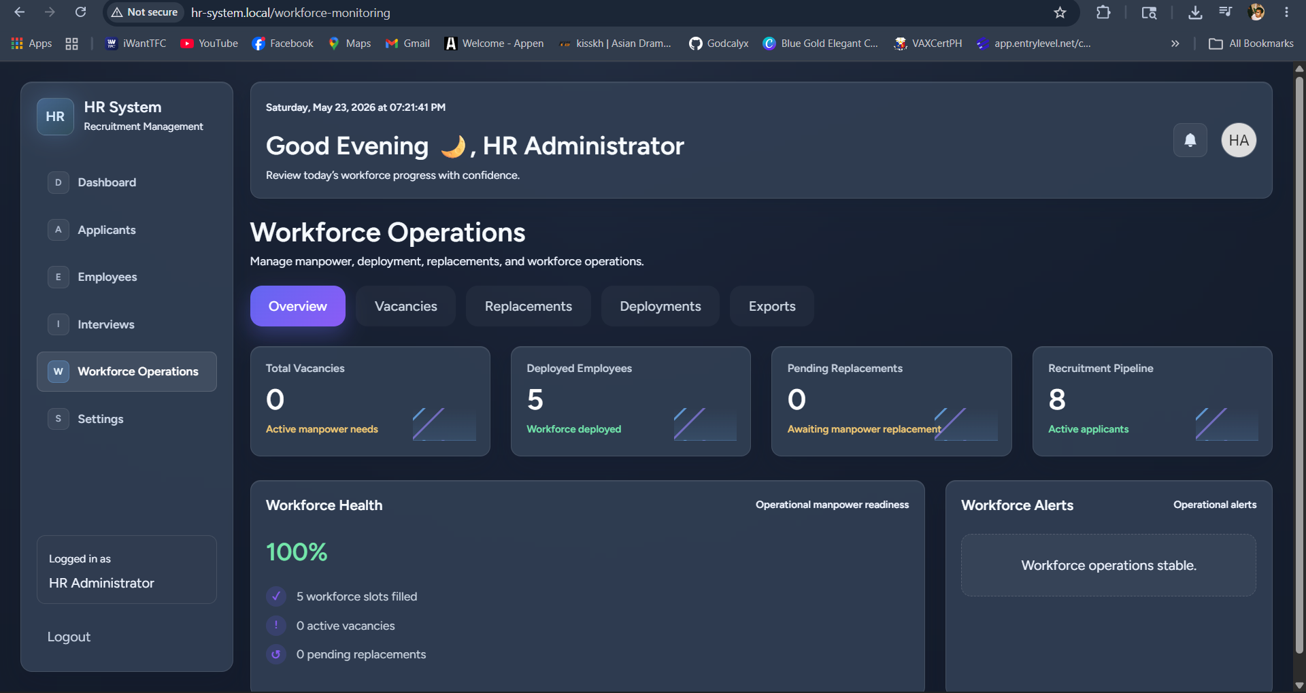The image size is (1306, 693).
Task: Click the Total Vacancies card
Action: click(x=370, y=401)
